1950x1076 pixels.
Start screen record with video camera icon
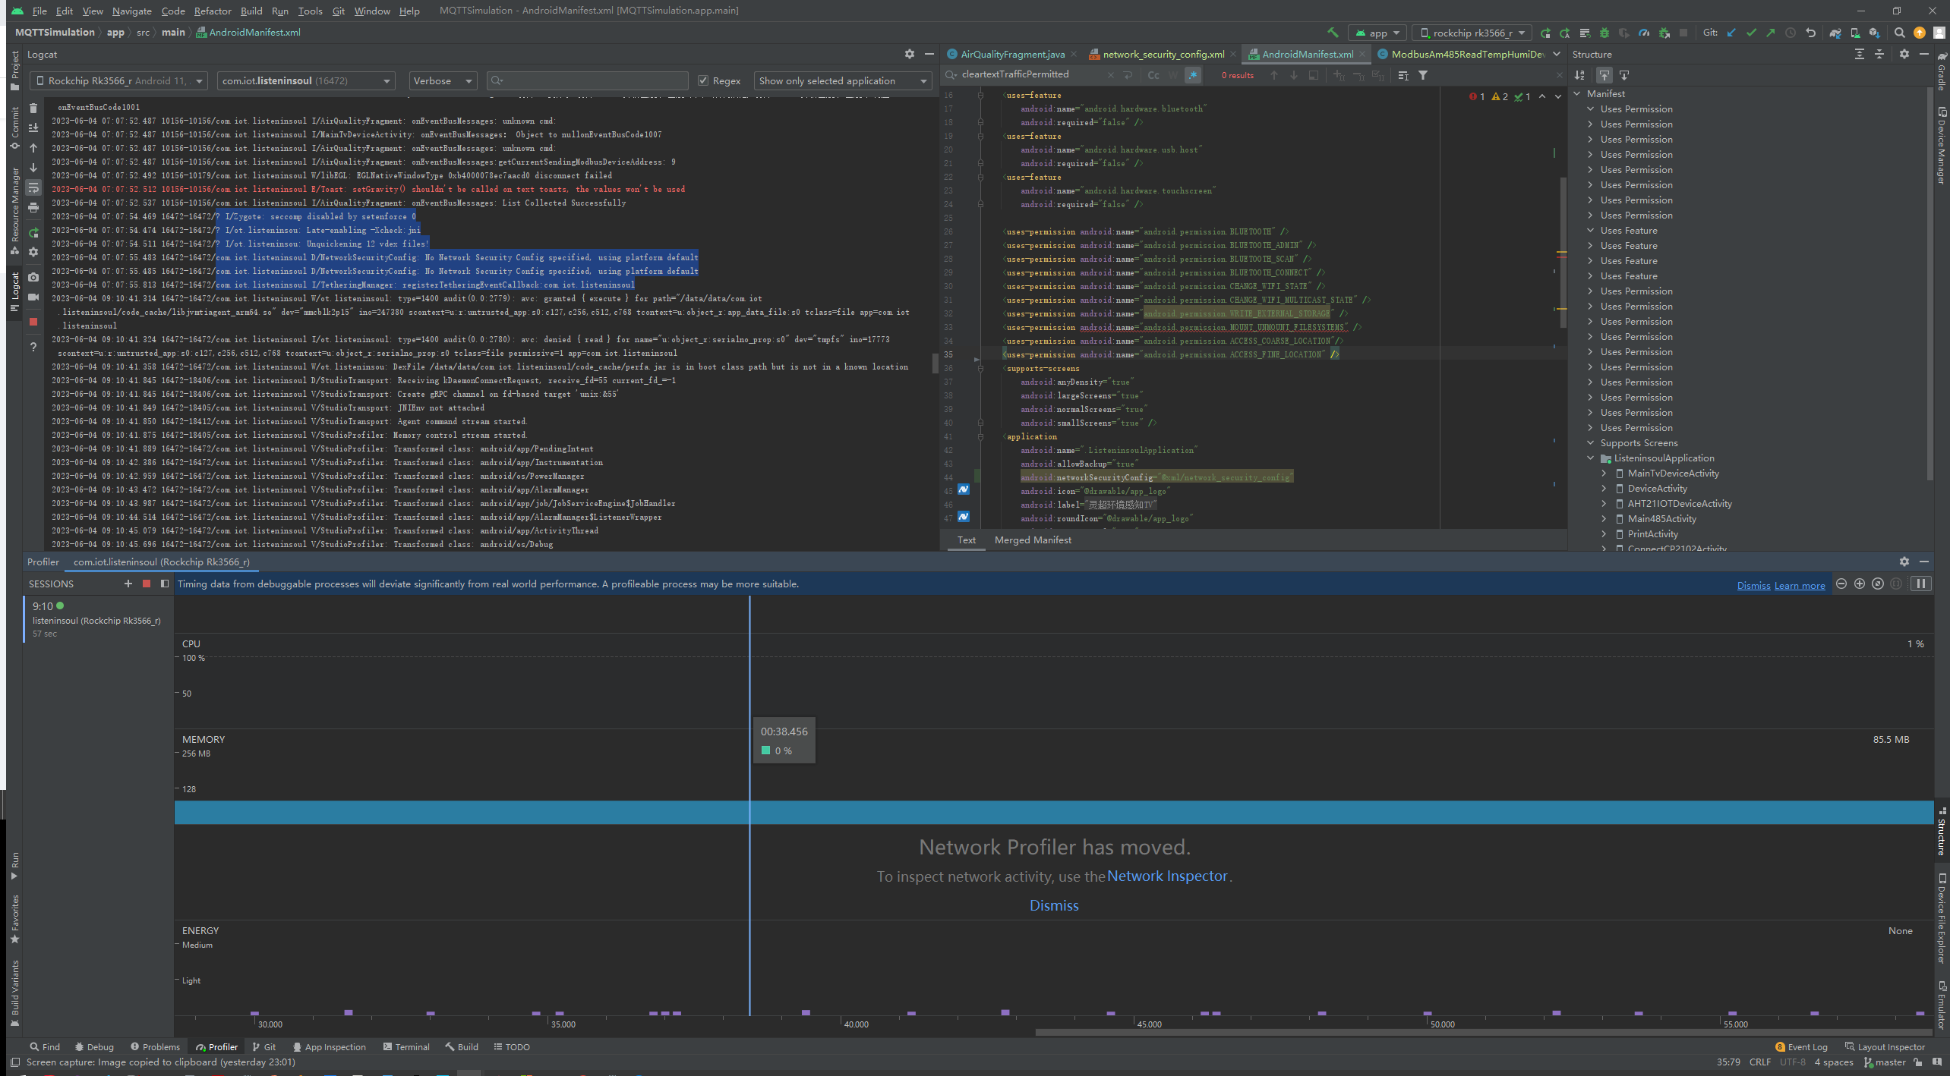click(33, 297)
